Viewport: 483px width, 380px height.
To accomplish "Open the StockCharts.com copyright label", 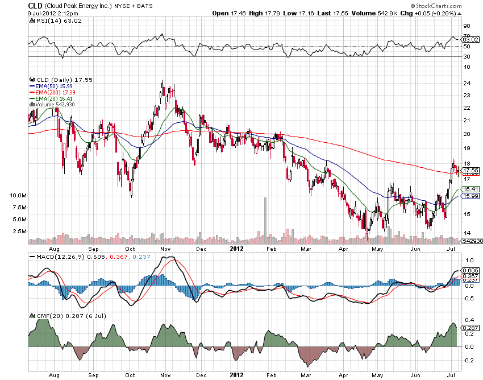I will tap(436, 6).
